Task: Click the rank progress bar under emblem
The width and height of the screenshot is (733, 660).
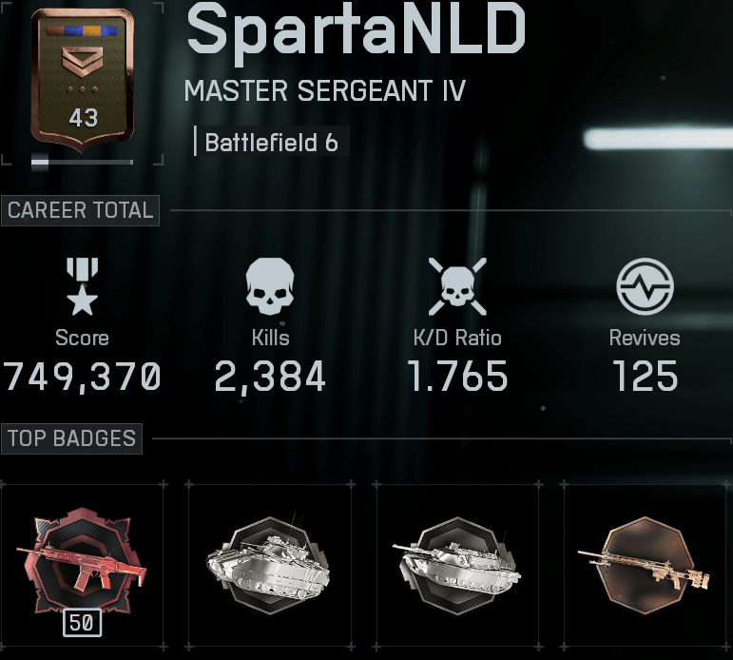Action: click(83, 163)
